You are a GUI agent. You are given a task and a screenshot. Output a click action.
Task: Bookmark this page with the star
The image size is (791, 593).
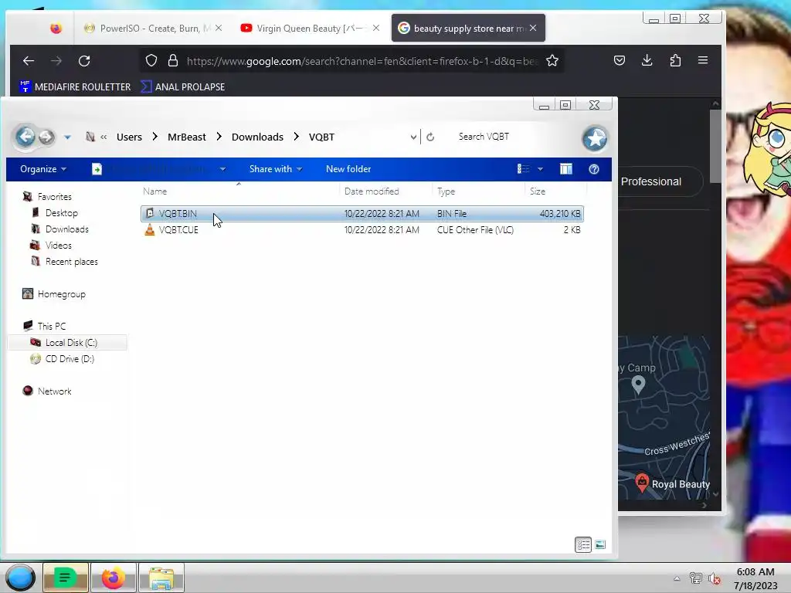(552, 61)
